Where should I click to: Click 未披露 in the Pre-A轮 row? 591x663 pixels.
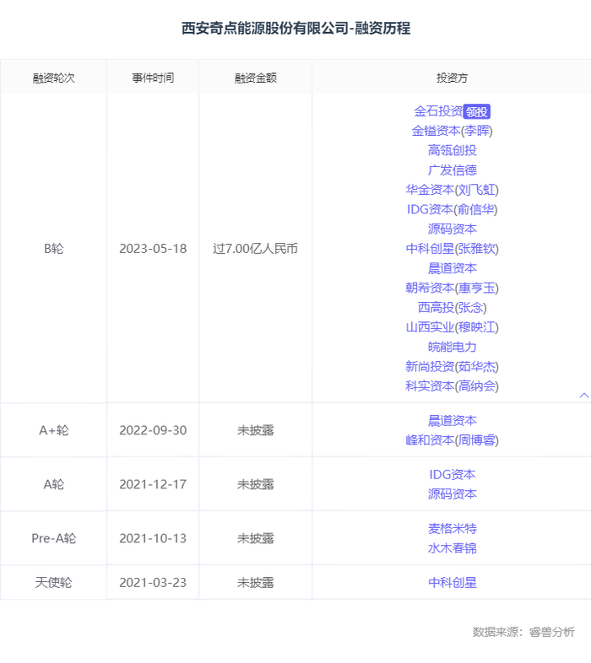(x=256, y=538)
